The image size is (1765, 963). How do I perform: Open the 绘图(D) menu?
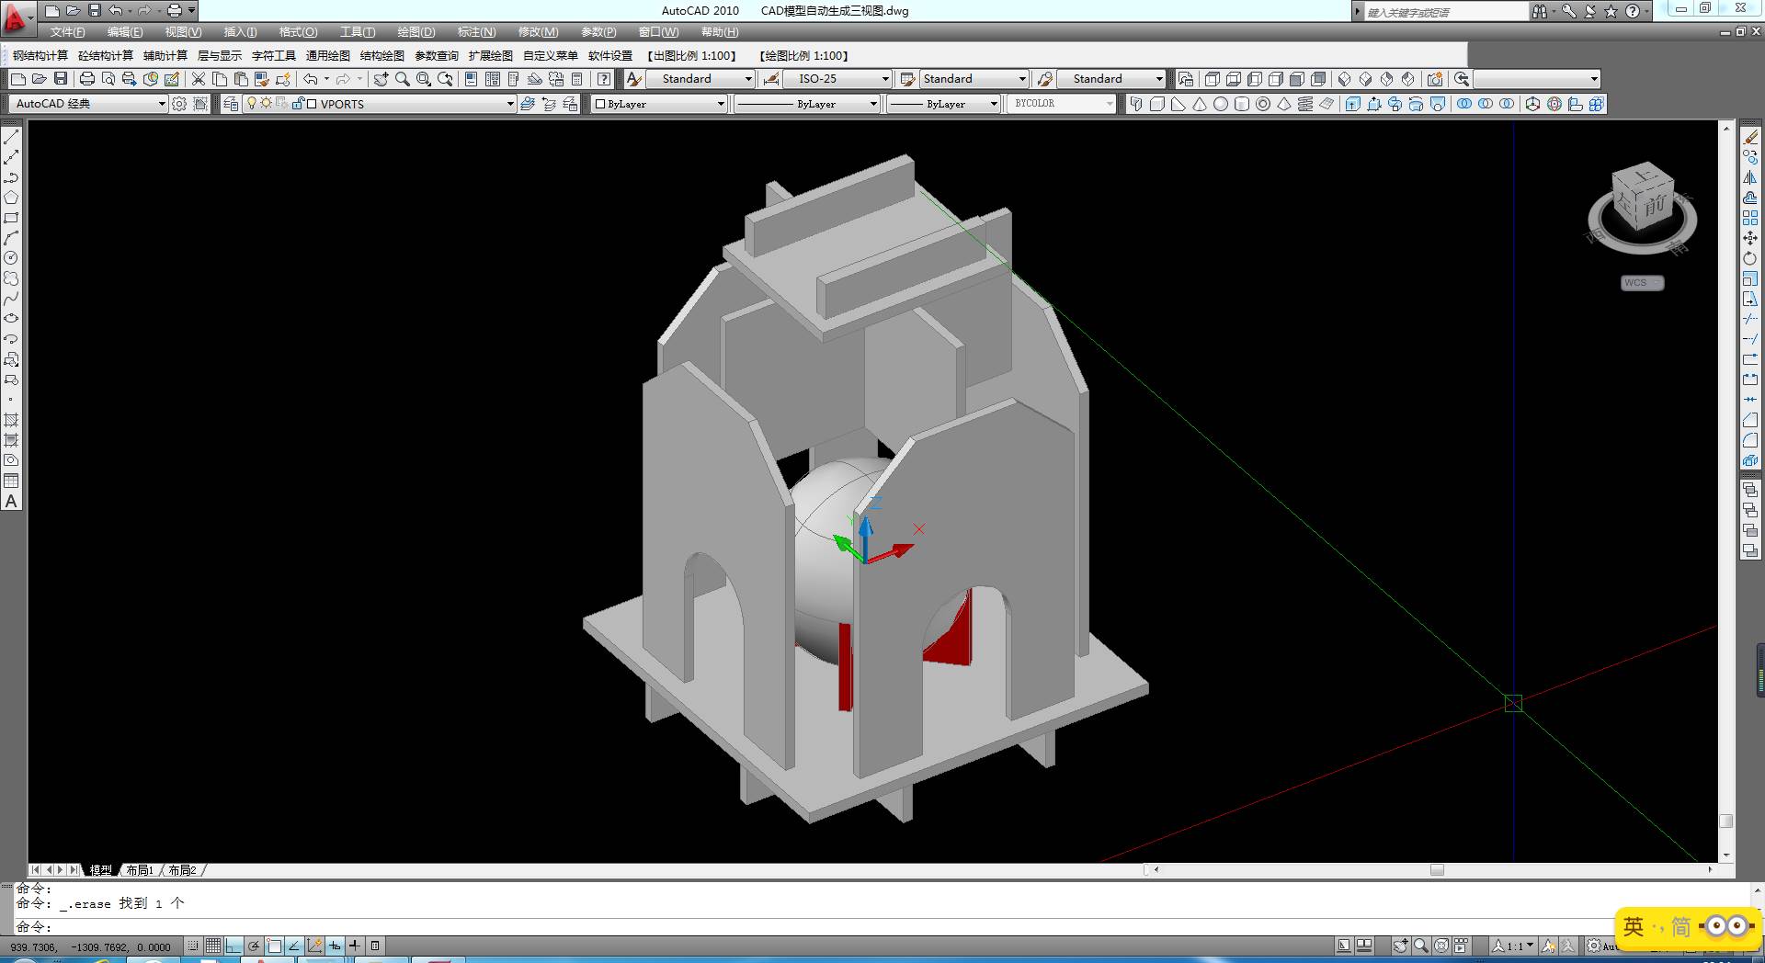[x=416, y=32]
